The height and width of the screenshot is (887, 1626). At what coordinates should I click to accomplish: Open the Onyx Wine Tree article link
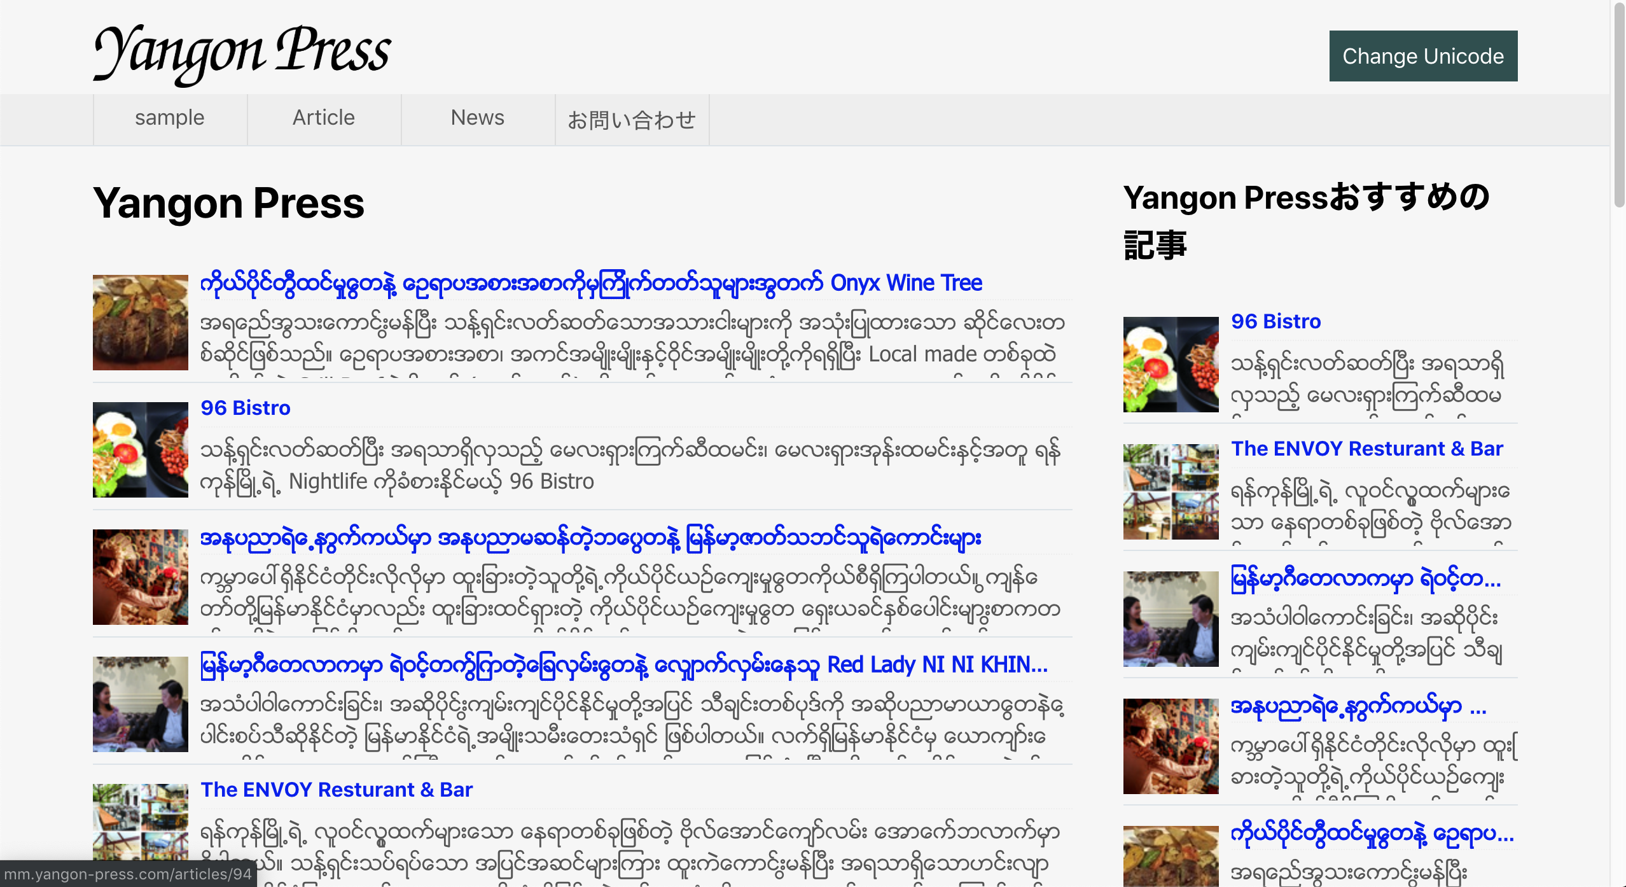pyautogui.click(x=591, y=283)
